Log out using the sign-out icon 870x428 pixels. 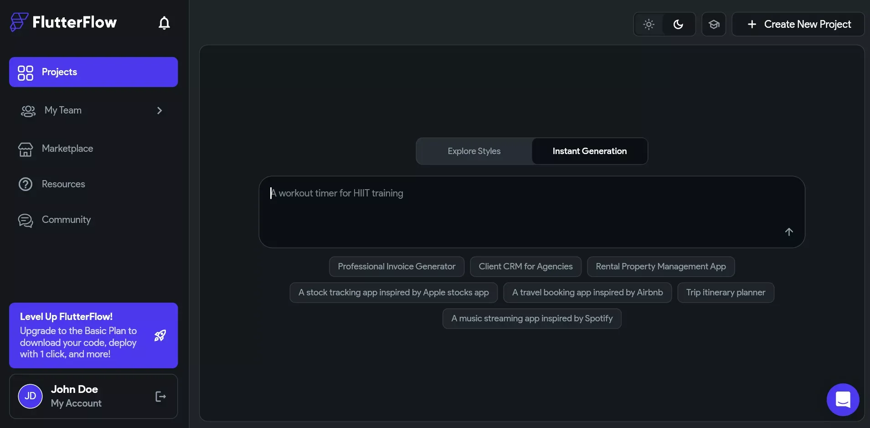click(x=160, y=397)
